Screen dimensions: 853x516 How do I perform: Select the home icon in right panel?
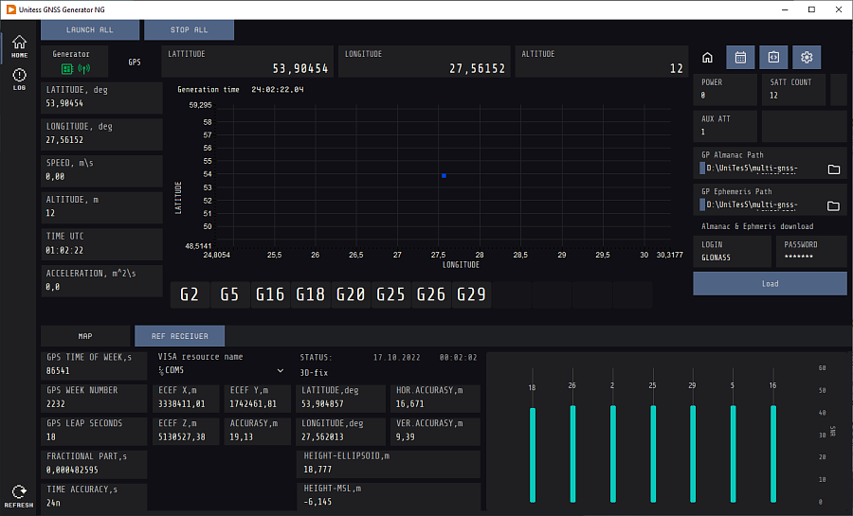pos(707,58)
